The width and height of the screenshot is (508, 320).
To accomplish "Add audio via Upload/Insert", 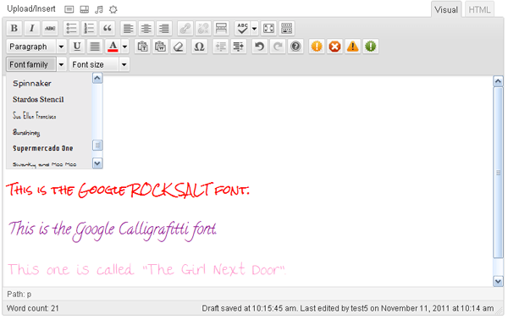I will [99, 9].
